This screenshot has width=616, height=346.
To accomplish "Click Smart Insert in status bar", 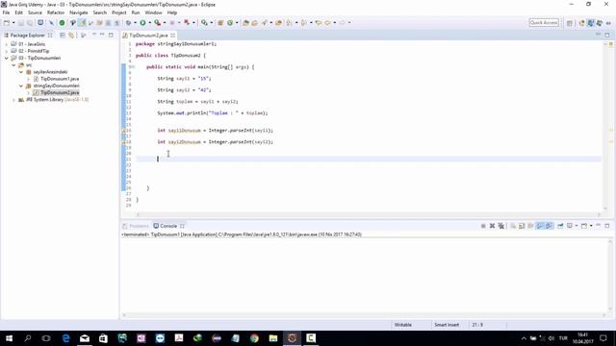I will [x=447, y=325].
